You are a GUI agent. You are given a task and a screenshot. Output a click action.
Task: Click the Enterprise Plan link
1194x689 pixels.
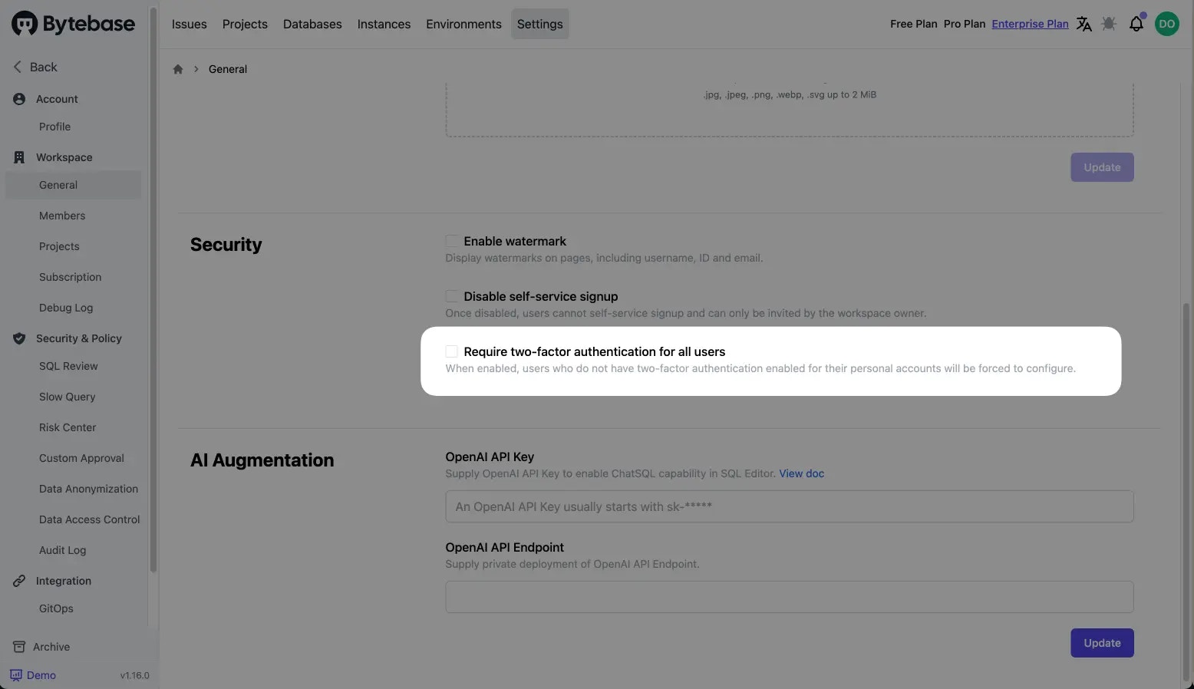[x=1030, y=24]
